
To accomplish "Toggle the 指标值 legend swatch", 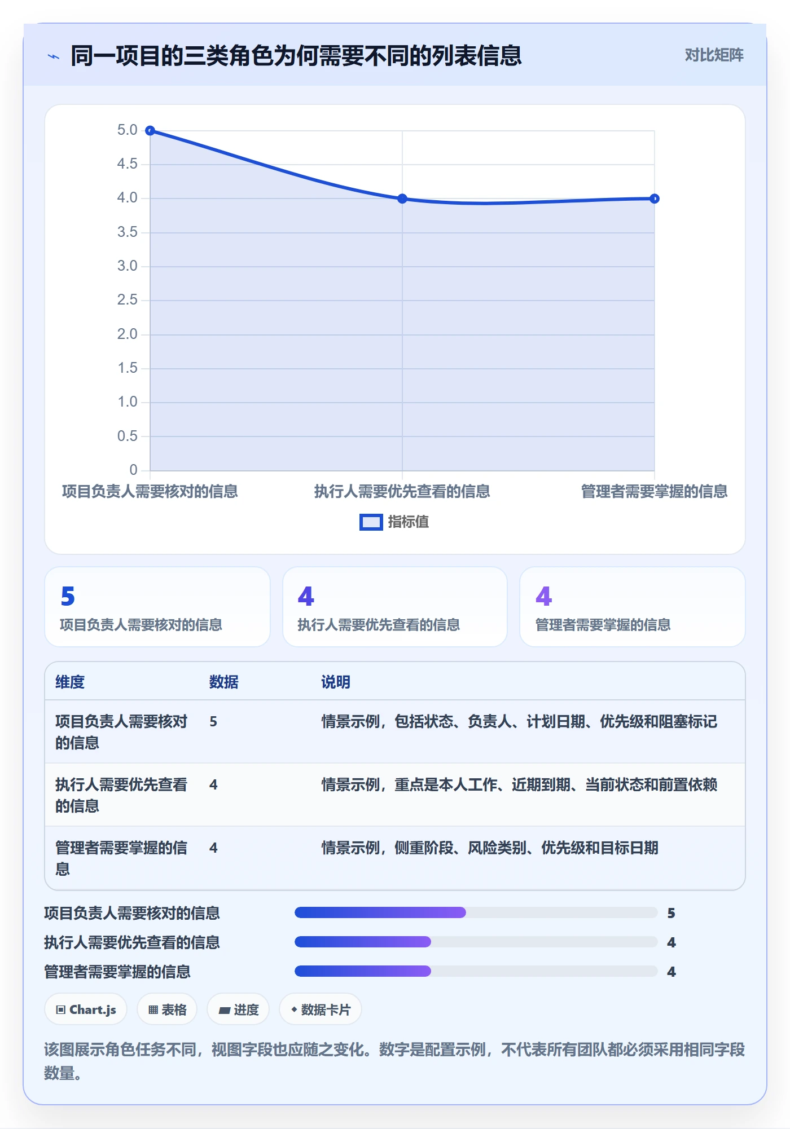I will (371, 522).
